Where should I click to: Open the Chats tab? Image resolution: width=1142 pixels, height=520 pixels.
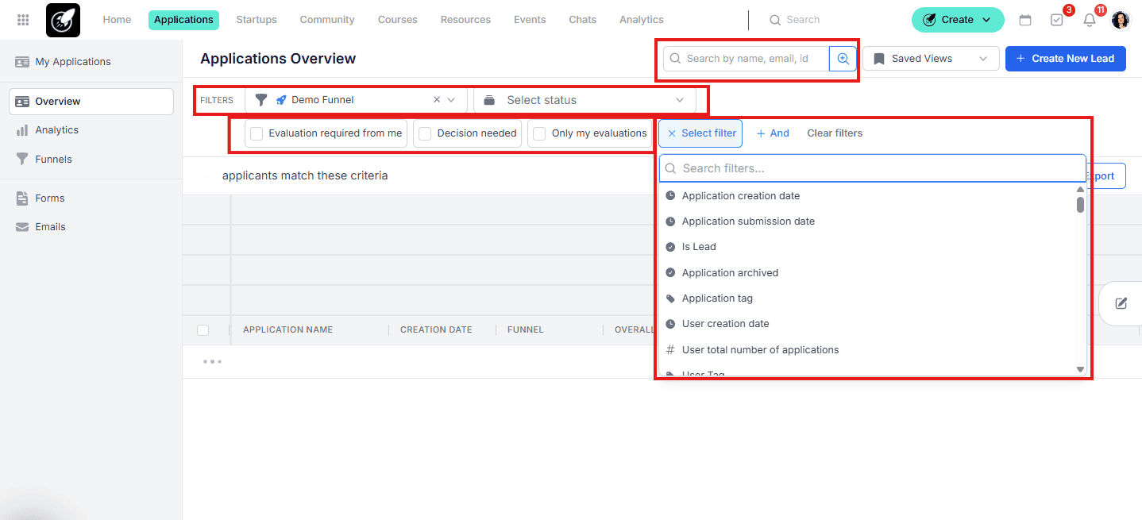tap(583, 20)
